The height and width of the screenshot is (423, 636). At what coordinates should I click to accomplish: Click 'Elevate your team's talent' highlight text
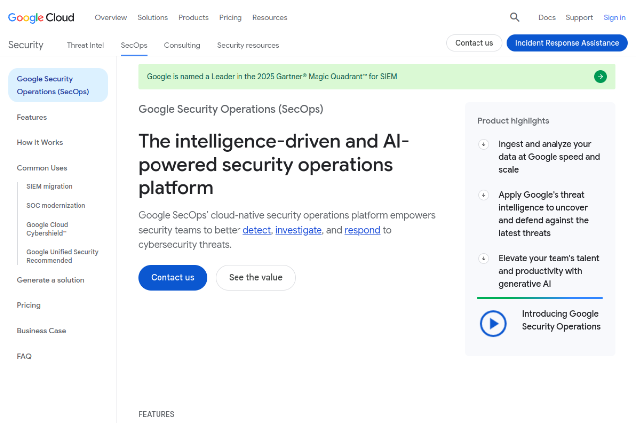point(549,271)
